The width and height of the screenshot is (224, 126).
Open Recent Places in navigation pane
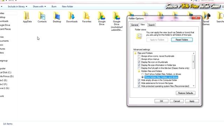click(x=5, y=29)
